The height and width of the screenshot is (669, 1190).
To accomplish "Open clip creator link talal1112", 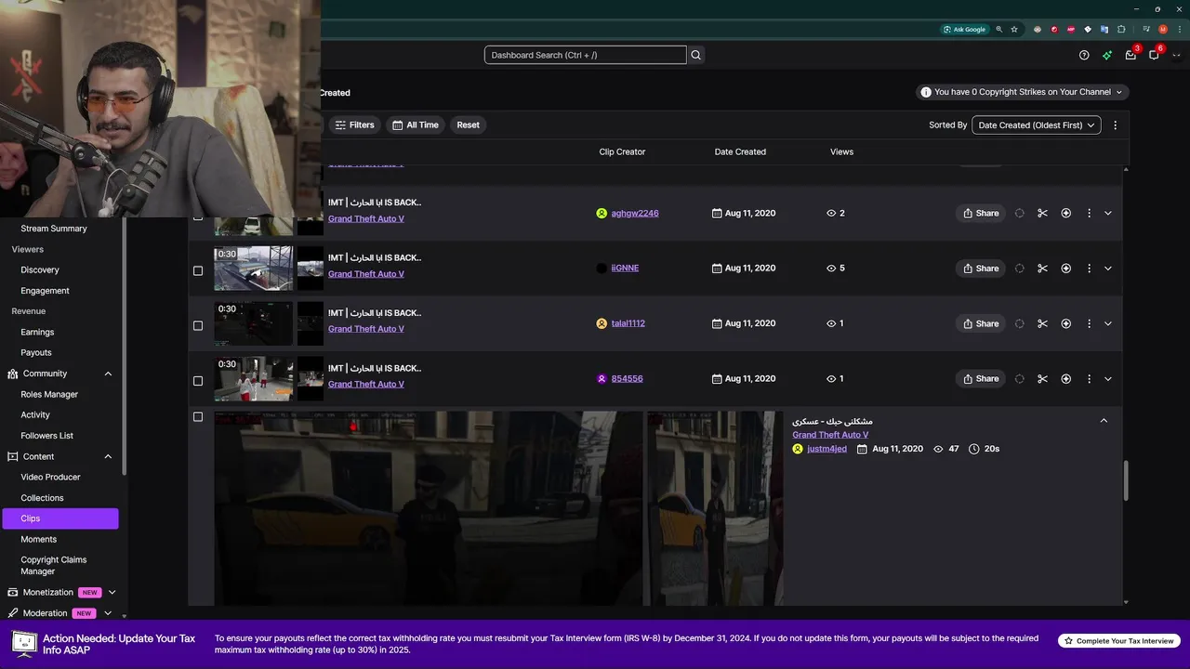I will pos(628,323).
